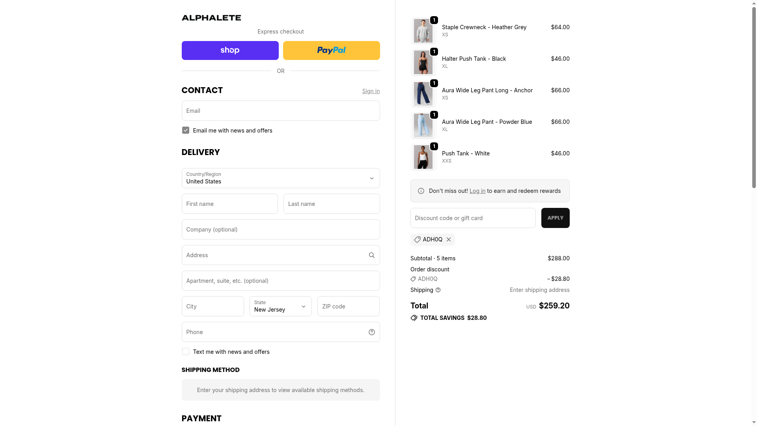Click the ZIP code field
Viewport: 757px width, 426px height.
click(x=348, y=306)
